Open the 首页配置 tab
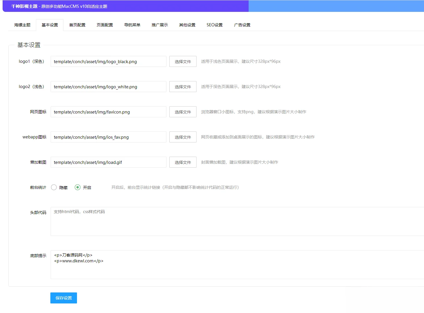This screenshot has height=313, width=424. click(77, 25)
